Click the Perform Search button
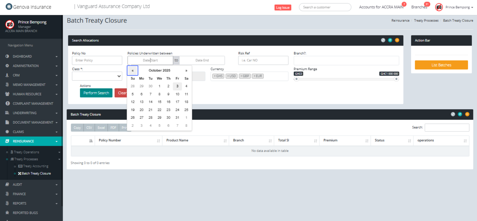The height and width of the screenshot is (221, 477). pos(96,93)
